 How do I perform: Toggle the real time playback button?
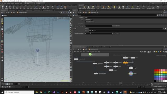point(3,87)
